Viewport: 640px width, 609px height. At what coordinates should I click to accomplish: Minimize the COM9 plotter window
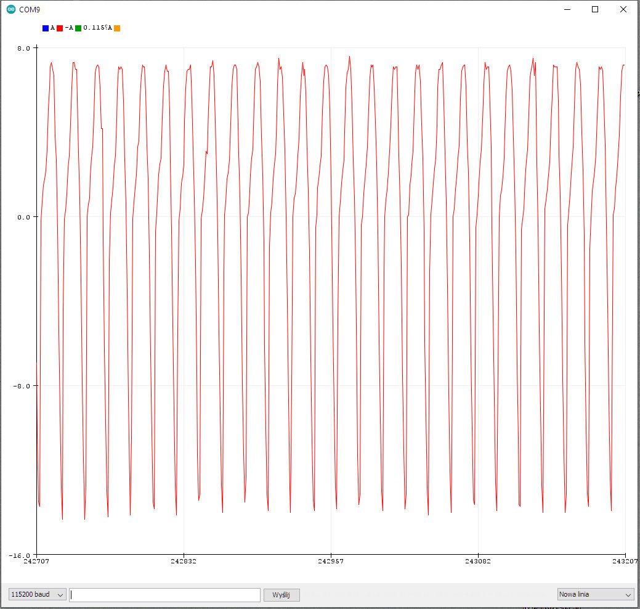tap(567, 9)
